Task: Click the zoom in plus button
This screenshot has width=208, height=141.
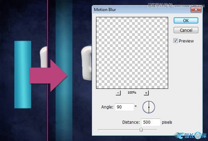Action: (146, 93)
